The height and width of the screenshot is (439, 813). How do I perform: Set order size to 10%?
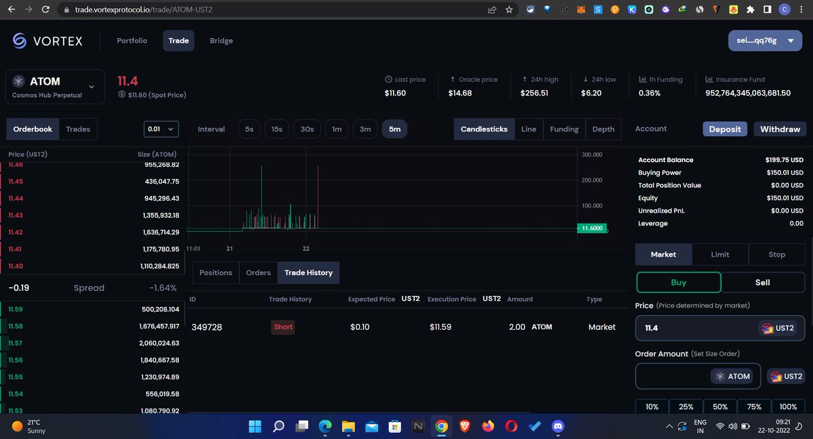click(652, 406)
